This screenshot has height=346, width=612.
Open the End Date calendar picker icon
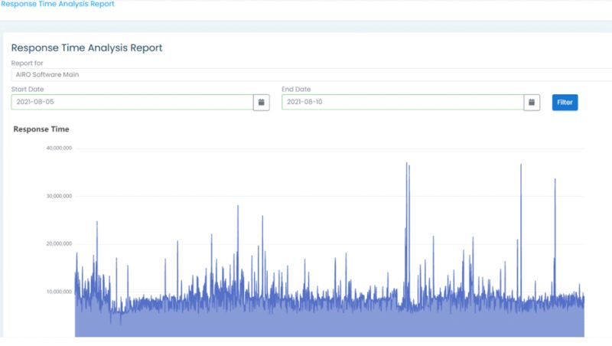(532, 103)
